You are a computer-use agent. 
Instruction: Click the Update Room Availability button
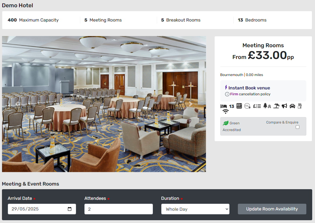[272, 209]
